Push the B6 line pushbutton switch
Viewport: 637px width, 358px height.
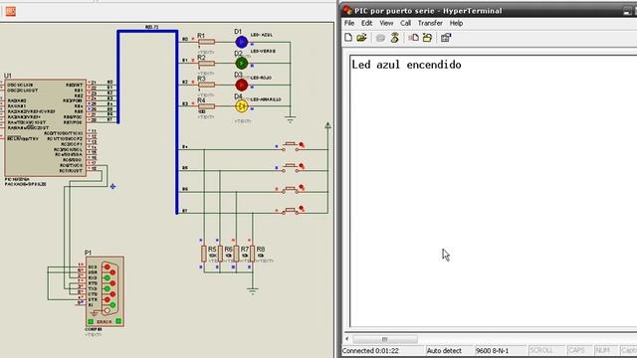point(290,190)
